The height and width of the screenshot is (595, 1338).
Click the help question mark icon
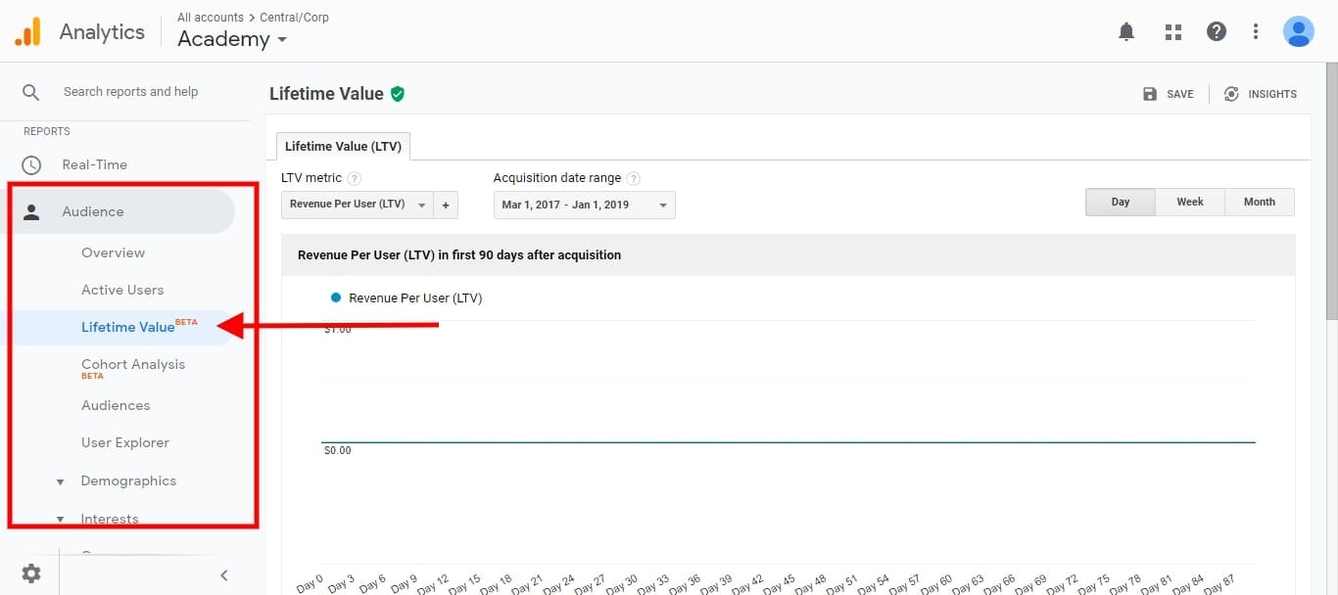point(1217,32)
